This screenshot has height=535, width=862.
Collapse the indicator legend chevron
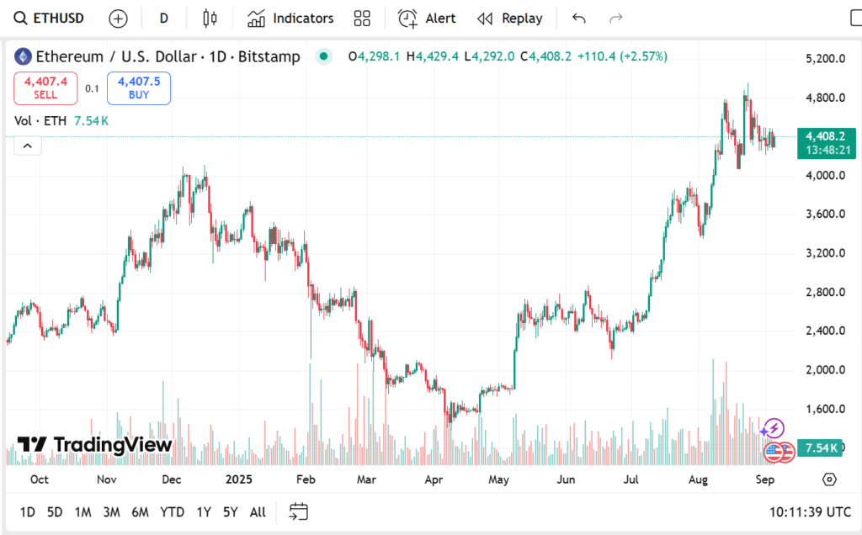click(28, 146)
